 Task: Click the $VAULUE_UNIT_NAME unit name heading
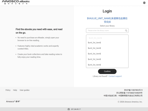click(x=107, y=20)
